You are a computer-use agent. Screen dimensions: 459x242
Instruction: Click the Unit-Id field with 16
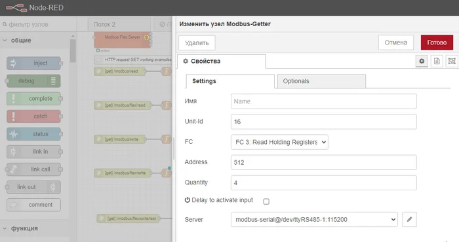[324, 122]
